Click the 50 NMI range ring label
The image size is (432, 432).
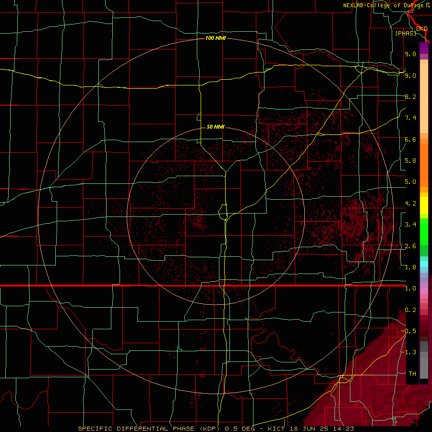216,127
